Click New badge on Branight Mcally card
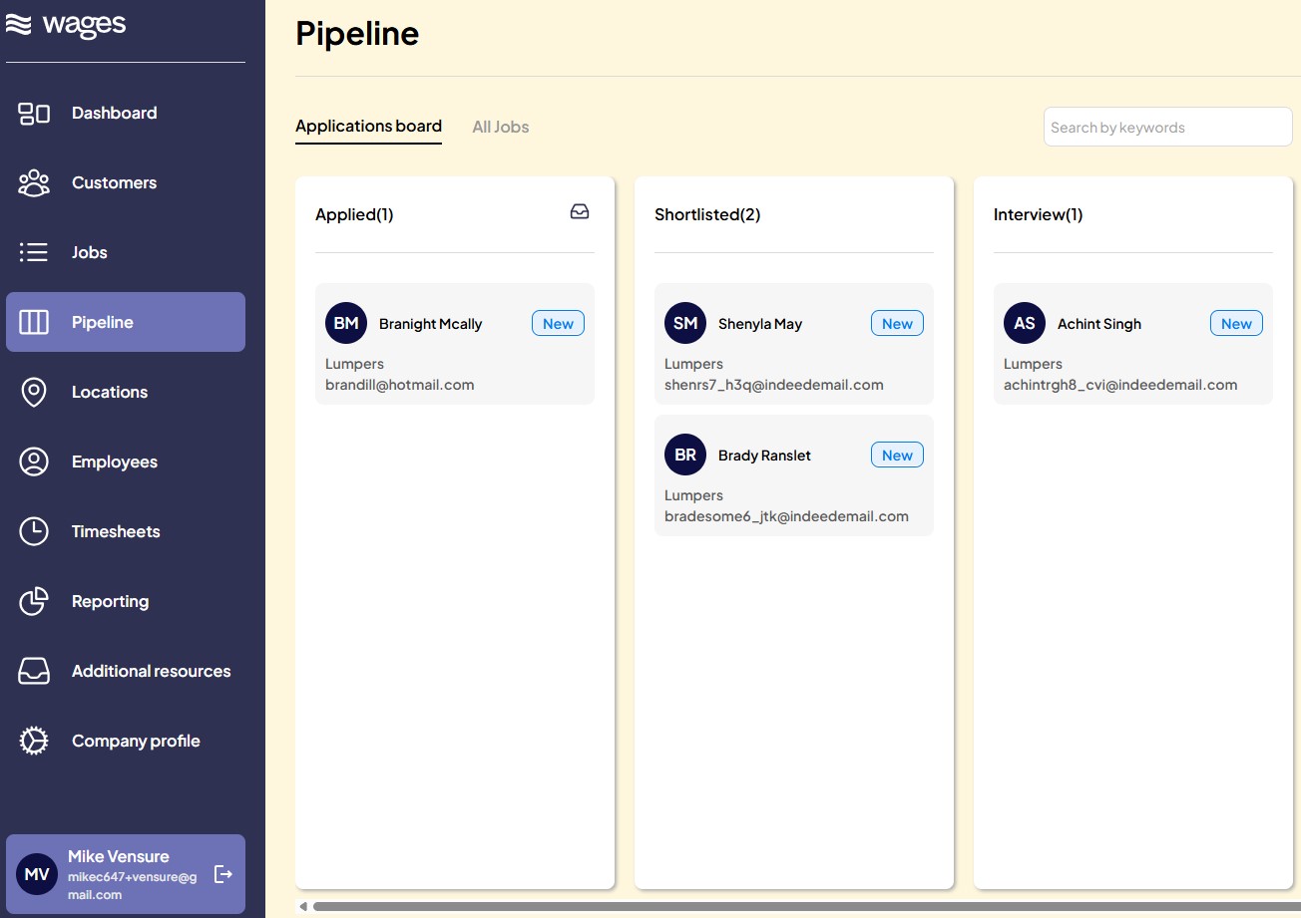Viewport: 1301px width, 918px height. click(x=558, y=323)
